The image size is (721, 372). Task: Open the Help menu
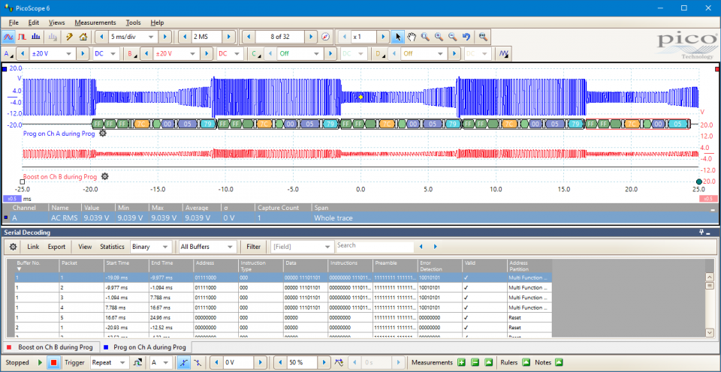tap(157, 22)
